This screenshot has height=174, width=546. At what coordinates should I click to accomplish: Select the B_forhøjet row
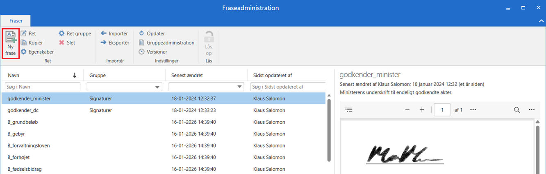pos(164,157)
